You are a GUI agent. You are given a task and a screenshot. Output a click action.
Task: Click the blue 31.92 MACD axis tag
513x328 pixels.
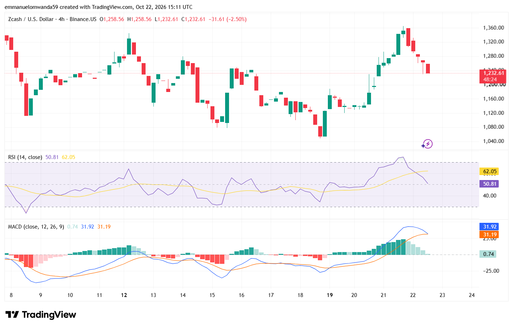coord(489,227)
